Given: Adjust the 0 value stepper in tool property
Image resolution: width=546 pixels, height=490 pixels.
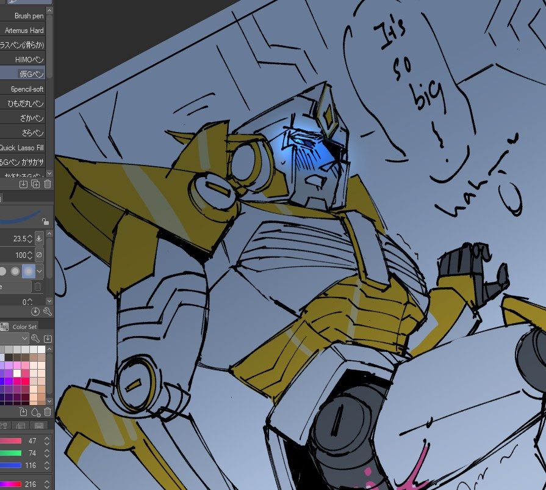Looking at the screenshot, I should click(x=30, y=302).
